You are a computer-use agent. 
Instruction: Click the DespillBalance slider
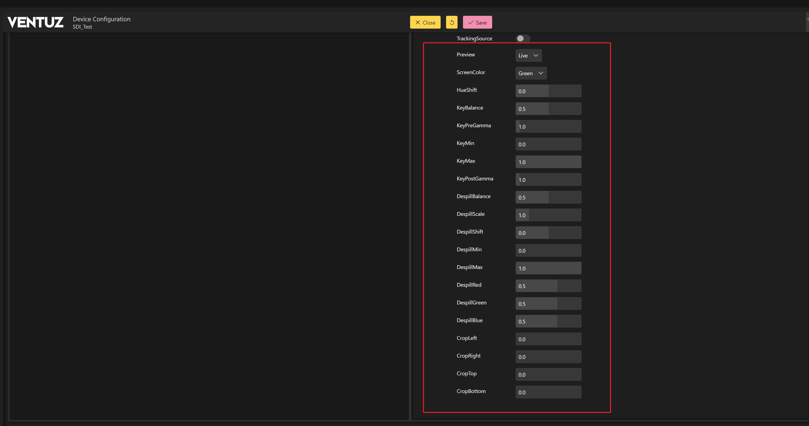click(548, 197)
